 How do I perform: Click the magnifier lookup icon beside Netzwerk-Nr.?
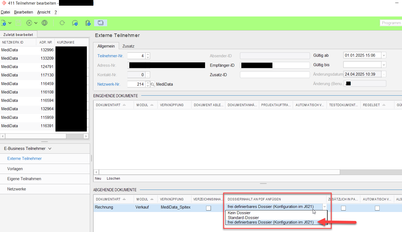pyautogui.click(x=153, y=84)
